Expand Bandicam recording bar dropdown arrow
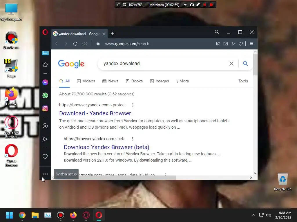The height and width of the screenshot is (222, 297). click(185, 5)
